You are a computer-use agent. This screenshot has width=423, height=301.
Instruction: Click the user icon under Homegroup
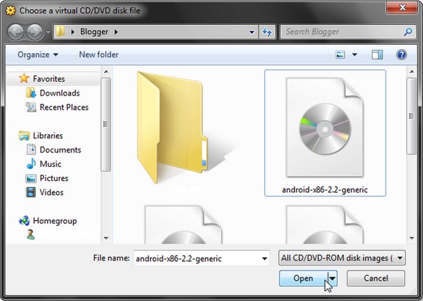(x=31, y=235)
